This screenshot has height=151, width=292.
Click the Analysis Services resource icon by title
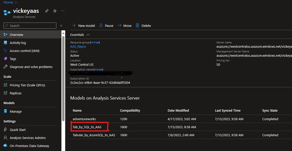pyautogui.click(x=7, y=13)
